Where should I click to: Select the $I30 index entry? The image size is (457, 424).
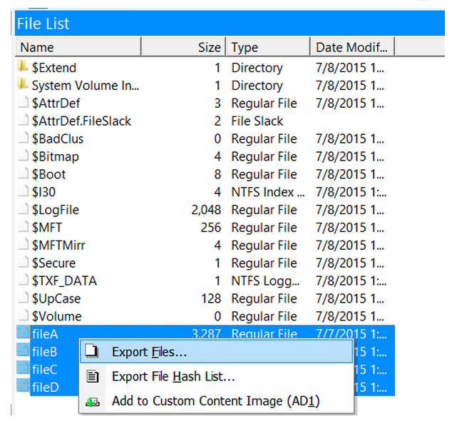[x=43, y=192]
